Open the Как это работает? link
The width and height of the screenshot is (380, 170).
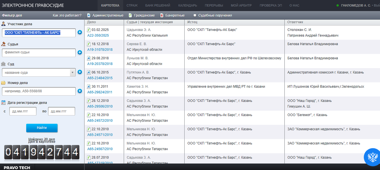(x=67, y=15)
